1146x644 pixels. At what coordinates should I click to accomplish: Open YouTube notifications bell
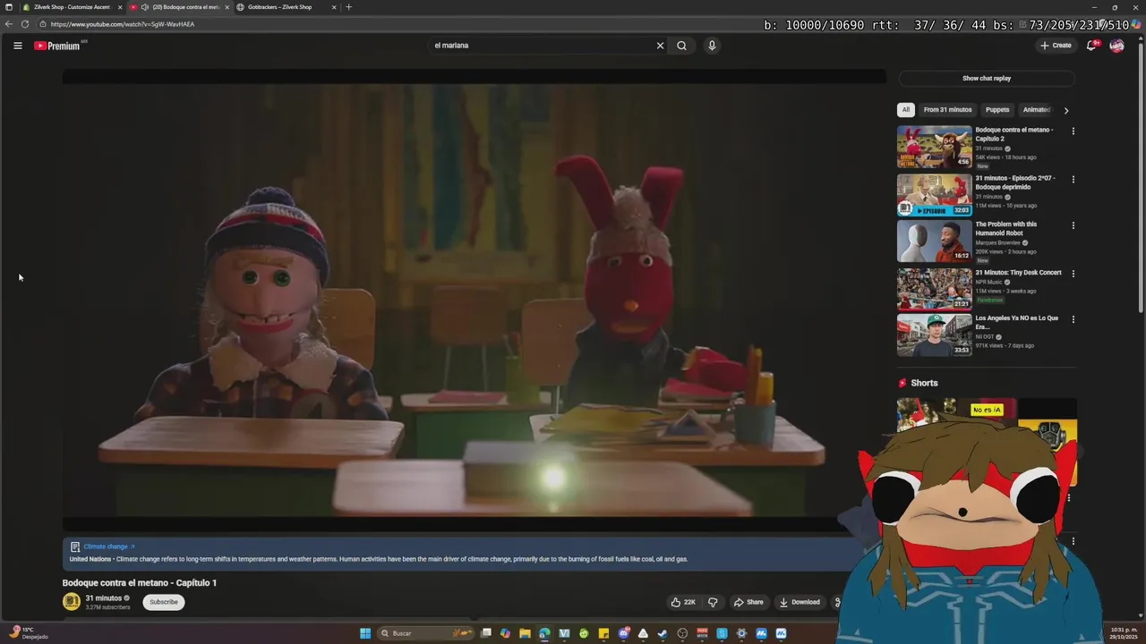coord(1091,46)
